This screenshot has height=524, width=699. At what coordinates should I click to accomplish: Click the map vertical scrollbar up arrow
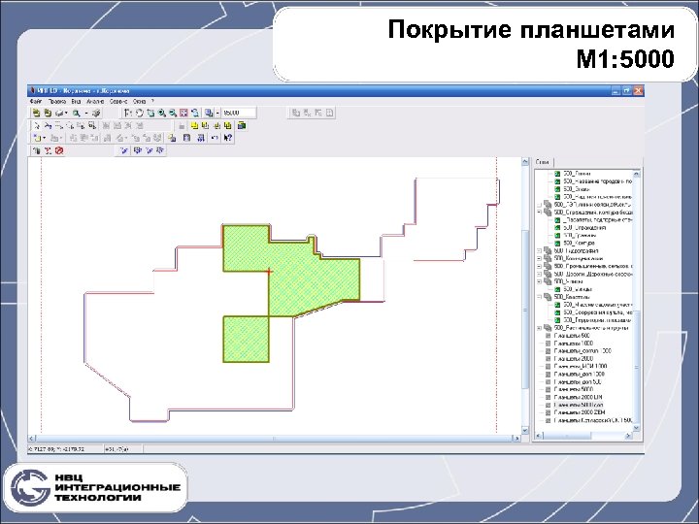(525, 162)
